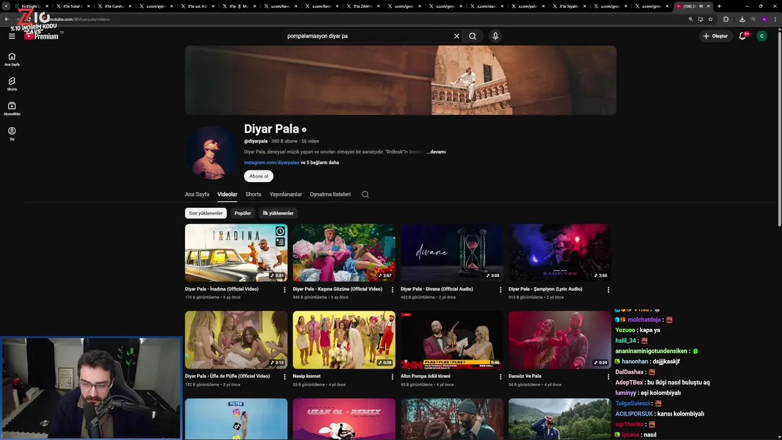Open the browser zoom magnifier icon
782x440 pixels.
point(691,19)
